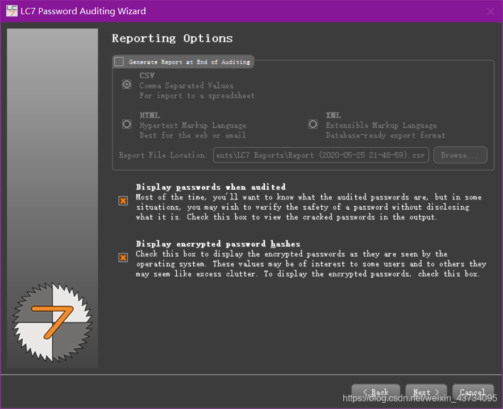This screenshot has width=503, height=409.
Task: Select the XML report format radio button
Action: pyautogui.click(x=313, y=124)
